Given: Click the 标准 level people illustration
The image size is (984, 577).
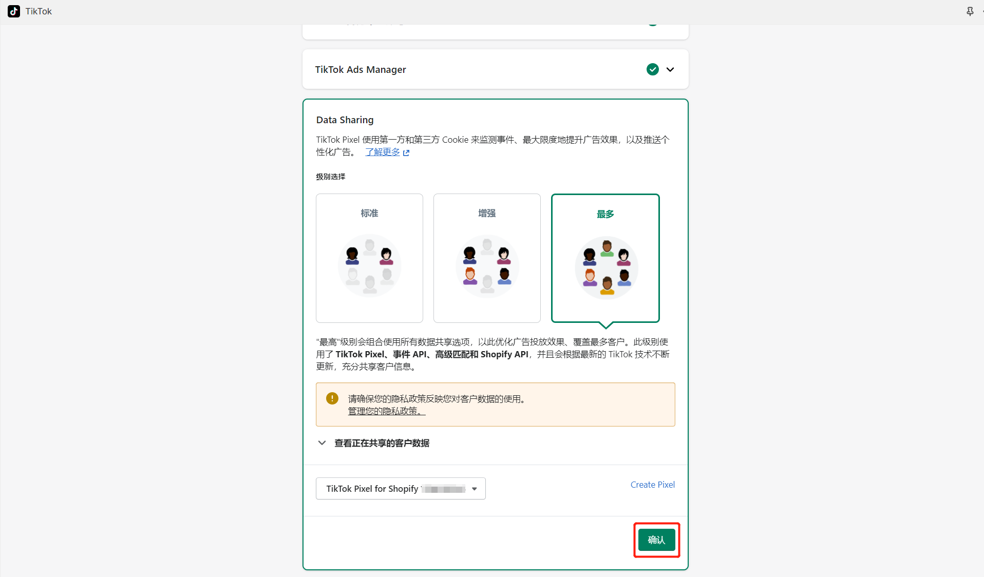Looking at the screenshot, I should [x=370, y=265].
